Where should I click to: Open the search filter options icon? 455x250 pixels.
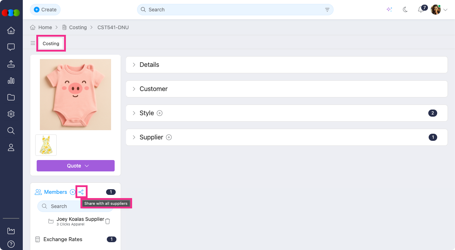(x=327, y=10)
